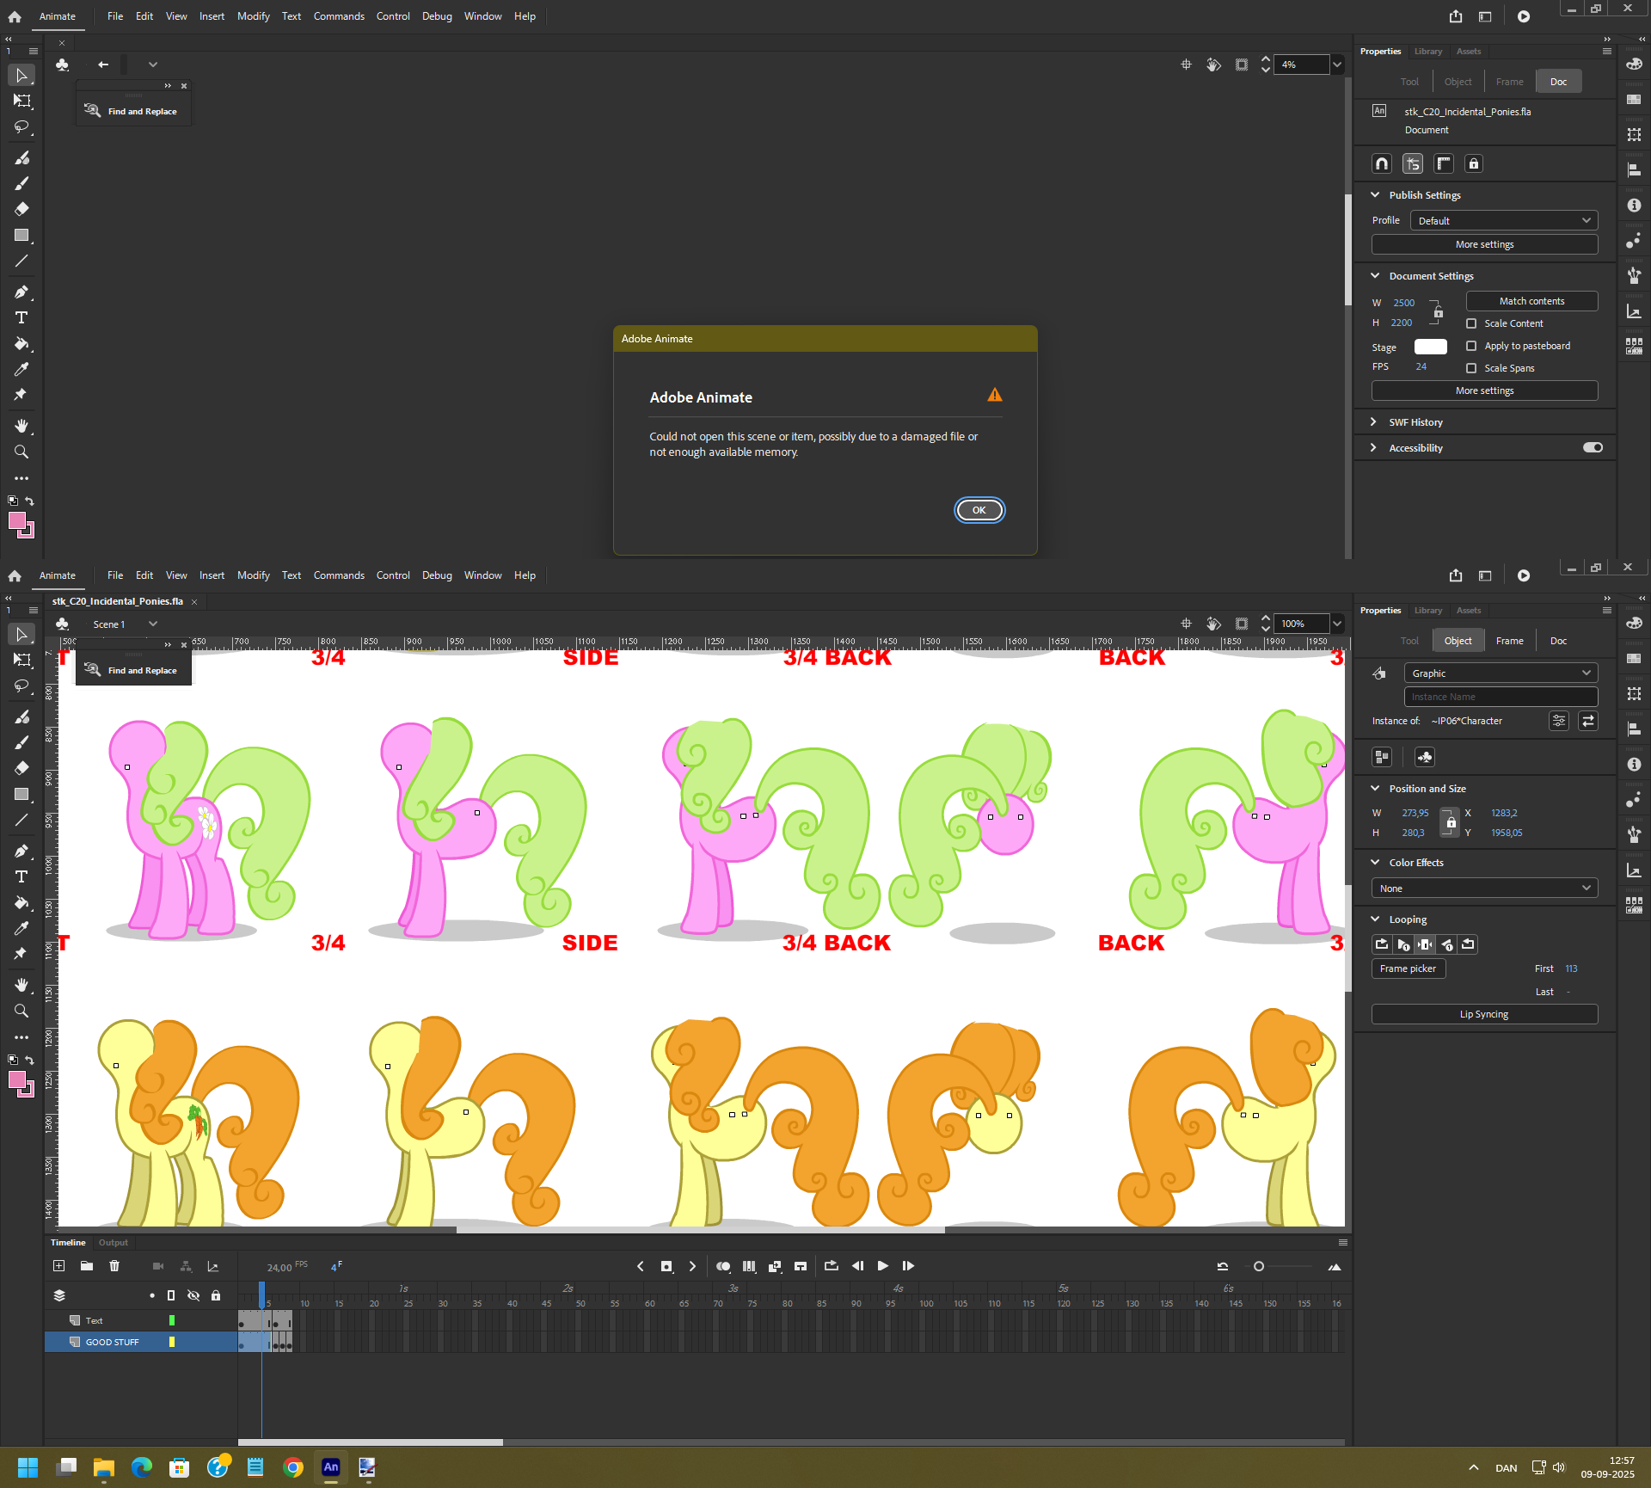Viewport: 1651px width, 1488px height.
Task: Toggle show-all-layers-as-outlines icon in the Timeline header
Action: (170, 1295)
